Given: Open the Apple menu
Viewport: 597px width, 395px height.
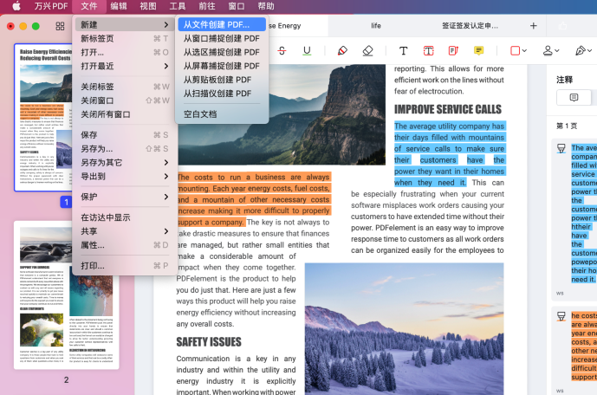Looking at the screenshot, I should pyautogui.click(x=16, y=6).
